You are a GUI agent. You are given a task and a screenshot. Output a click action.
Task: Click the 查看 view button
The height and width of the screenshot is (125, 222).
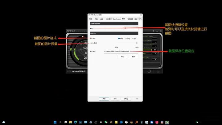133,56
